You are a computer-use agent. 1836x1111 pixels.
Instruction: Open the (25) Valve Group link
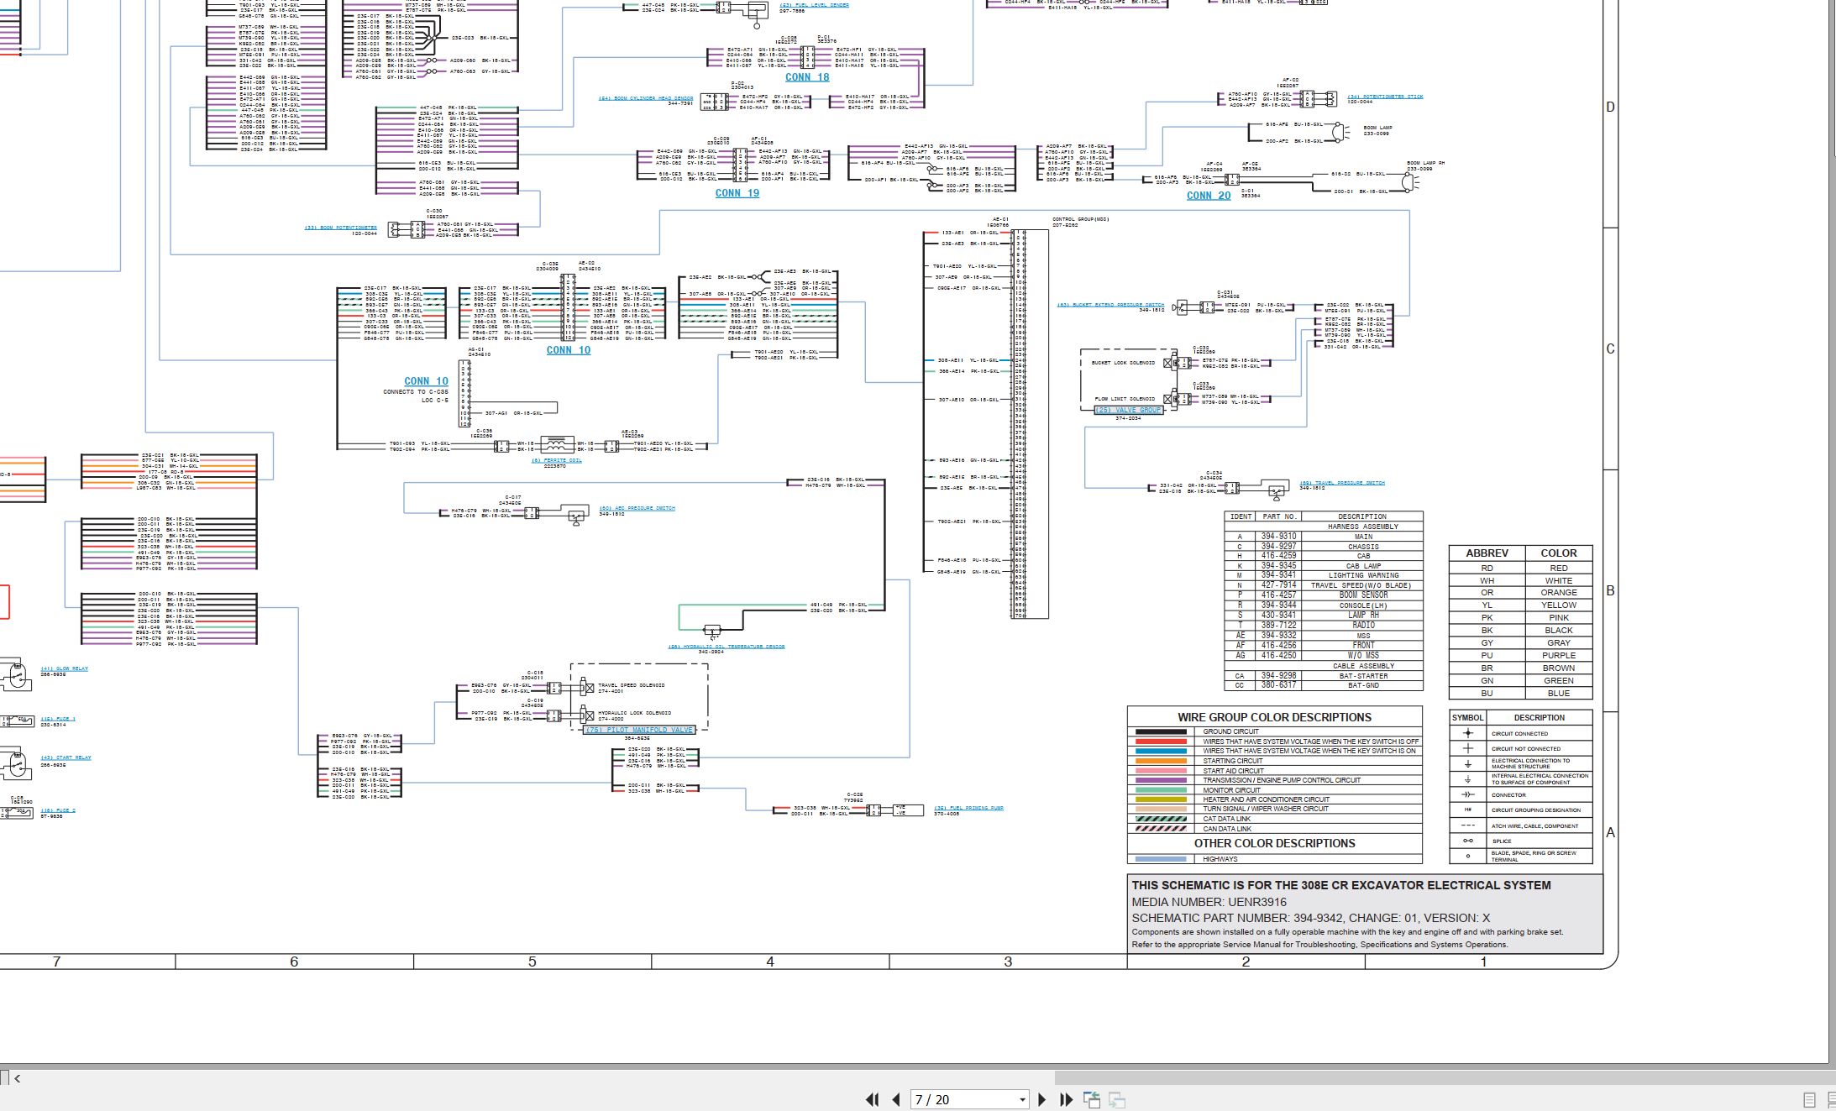[x=1129, y=411]
